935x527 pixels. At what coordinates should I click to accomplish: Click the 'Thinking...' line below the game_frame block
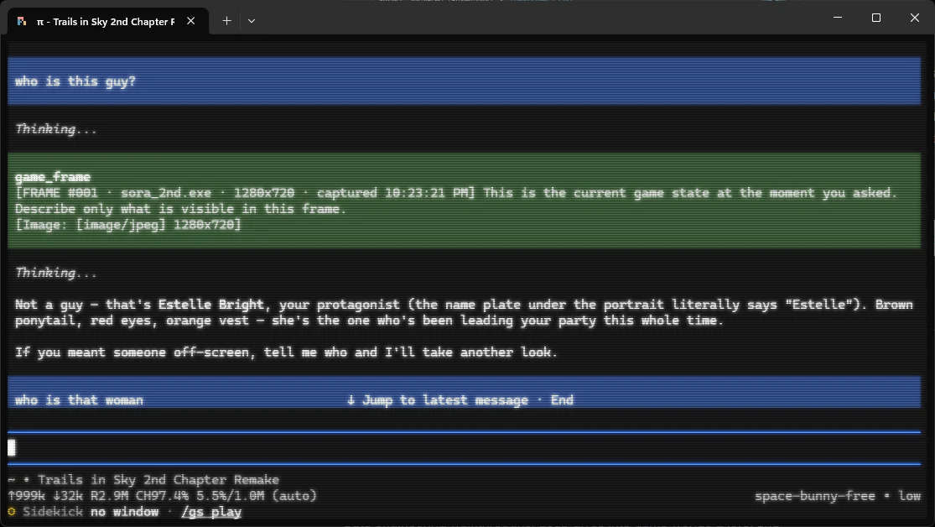tap(56, 273)
